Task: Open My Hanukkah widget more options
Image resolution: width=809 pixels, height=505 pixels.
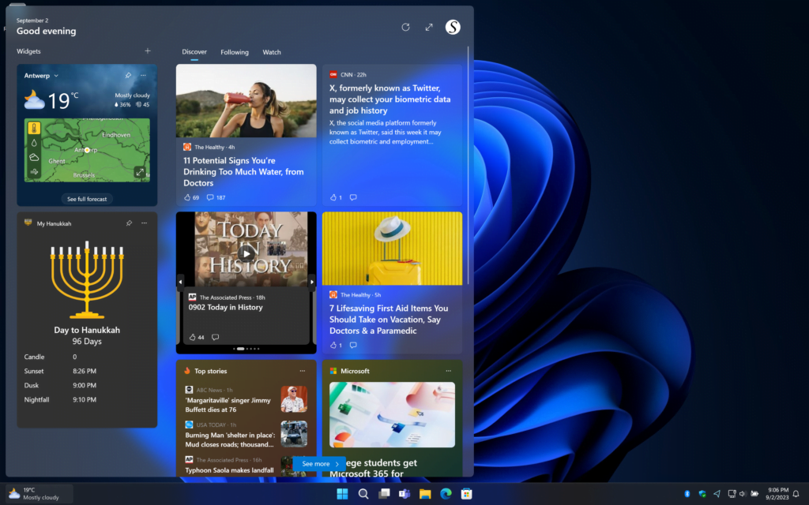Action: coord(144,223)
